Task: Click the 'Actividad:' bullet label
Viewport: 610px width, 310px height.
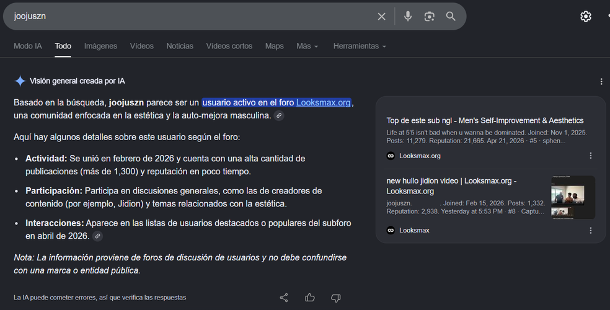Action: (46, 159)
